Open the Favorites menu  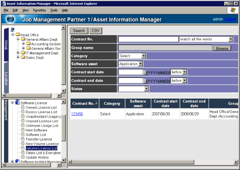[x=39, y=10]
